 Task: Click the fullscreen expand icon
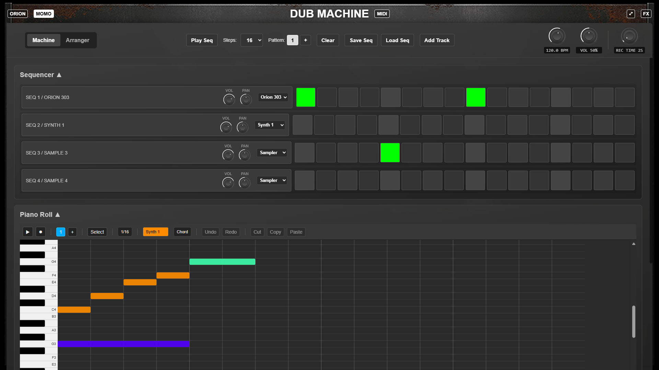point(631,14)
